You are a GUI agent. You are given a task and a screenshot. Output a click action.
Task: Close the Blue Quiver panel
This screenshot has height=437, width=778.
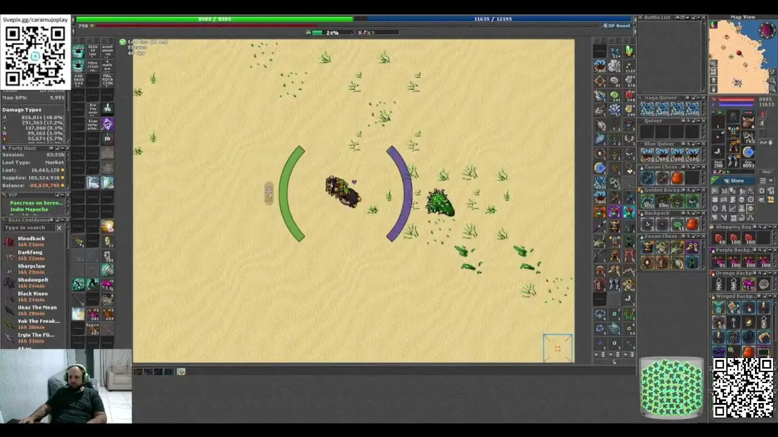pos(703,144)
